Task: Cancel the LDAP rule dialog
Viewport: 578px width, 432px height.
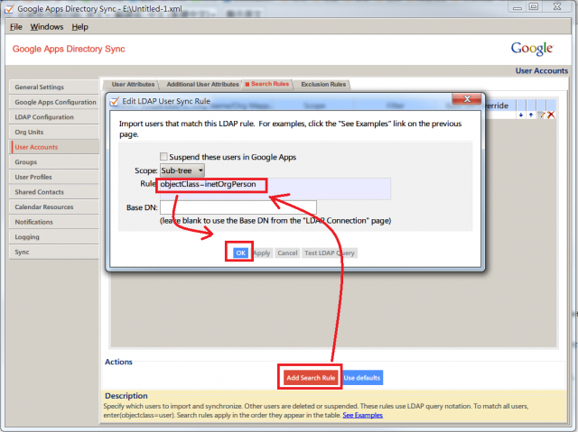Action: (287, 253)
